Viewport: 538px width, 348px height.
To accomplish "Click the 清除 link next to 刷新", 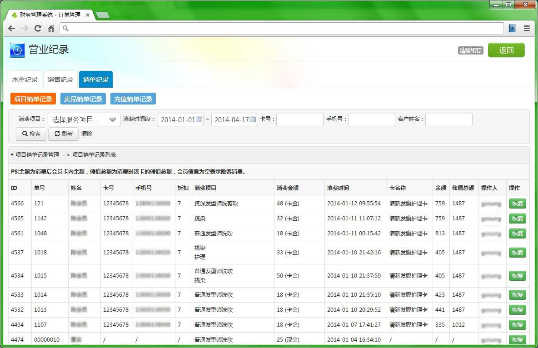I will [87, 134].
